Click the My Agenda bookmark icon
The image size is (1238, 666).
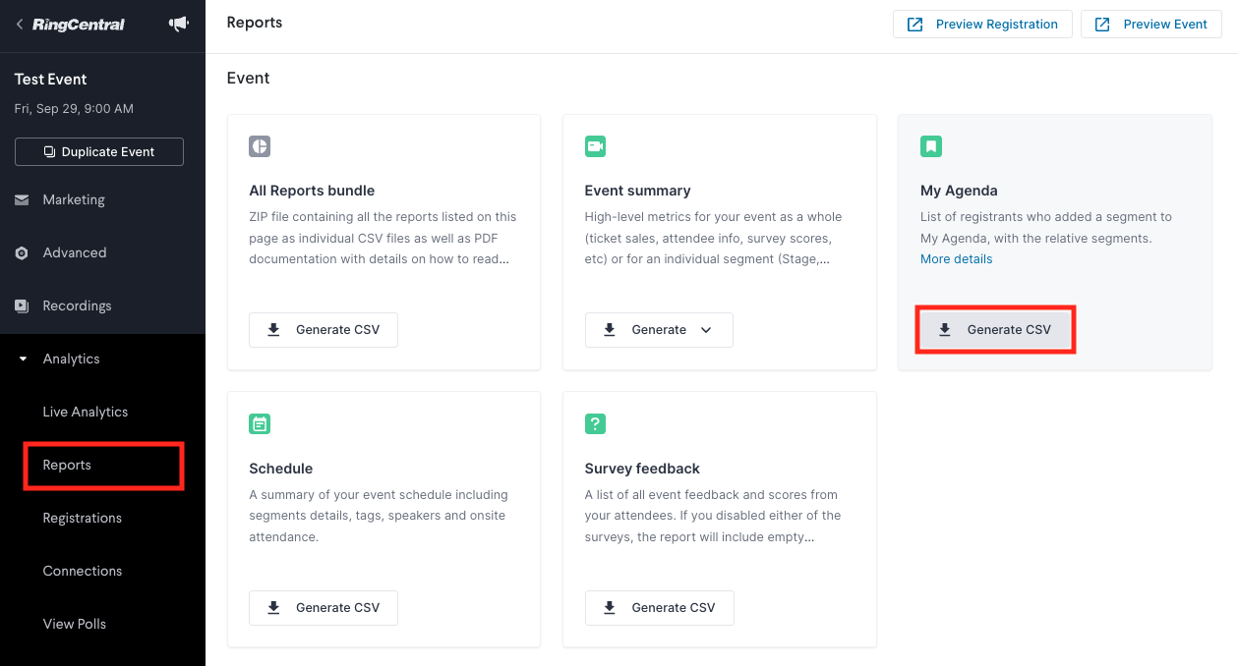pos(931,146)
